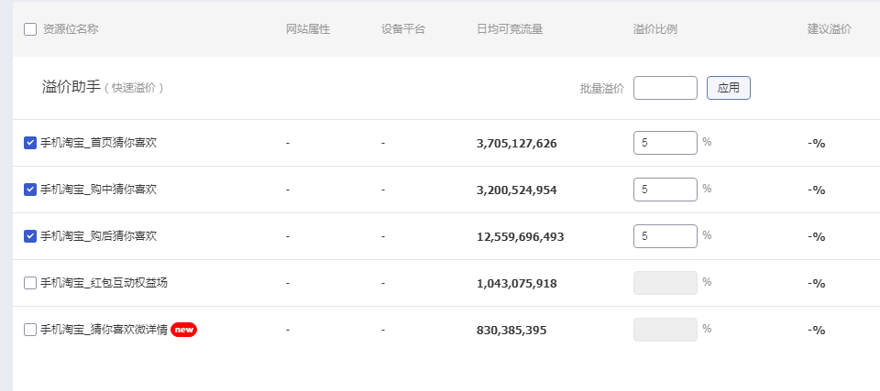
Task: Click disabled premium field for 猜你喜欢微详情
Action: coord(665,330)
